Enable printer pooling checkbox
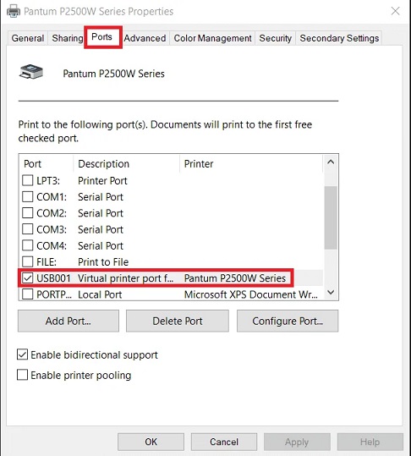411x456 pixels. coord(22,375)
